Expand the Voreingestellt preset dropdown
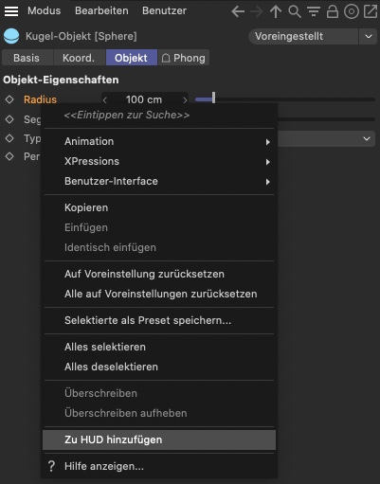 click(369, 36)
